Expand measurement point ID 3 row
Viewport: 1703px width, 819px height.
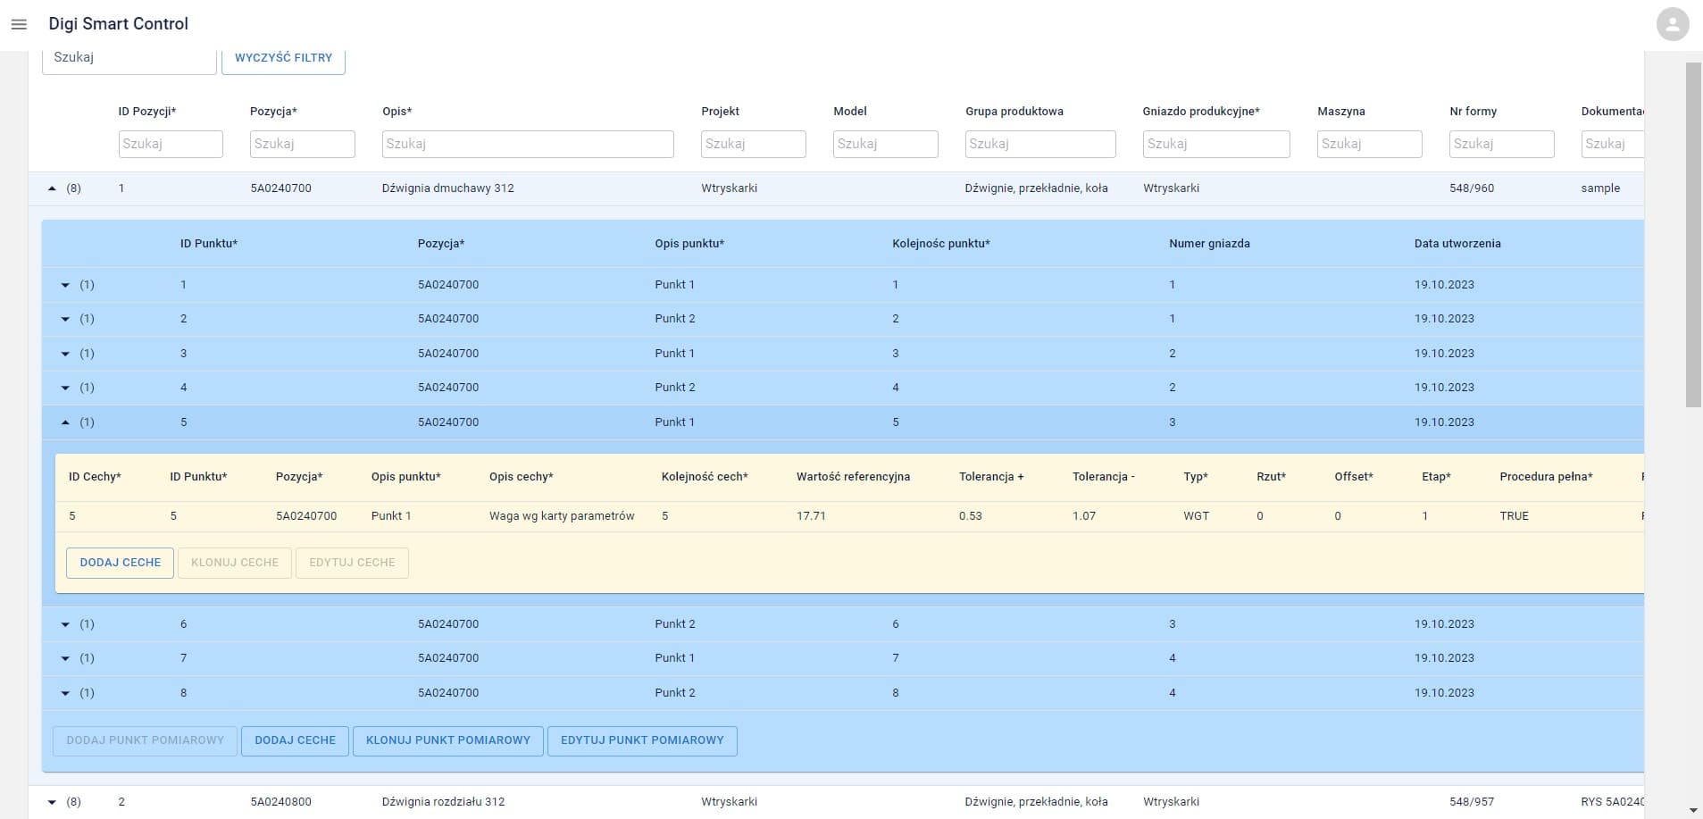pyautogui.click(x=65, y=354)
